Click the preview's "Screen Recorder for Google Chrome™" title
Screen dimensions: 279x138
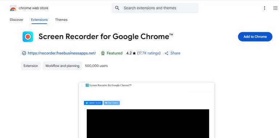click(110, 85)
